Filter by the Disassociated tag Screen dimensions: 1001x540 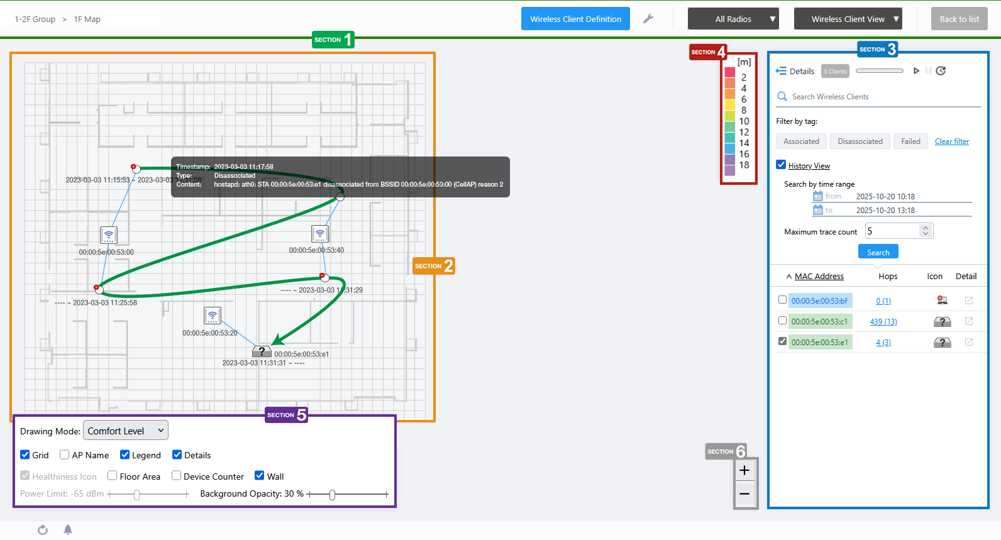[860, 141]
